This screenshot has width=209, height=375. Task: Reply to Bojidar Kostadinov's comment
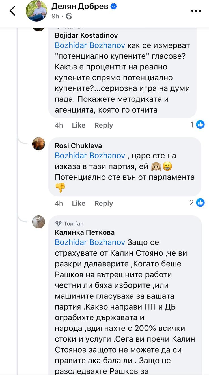[x=104, y=125]
